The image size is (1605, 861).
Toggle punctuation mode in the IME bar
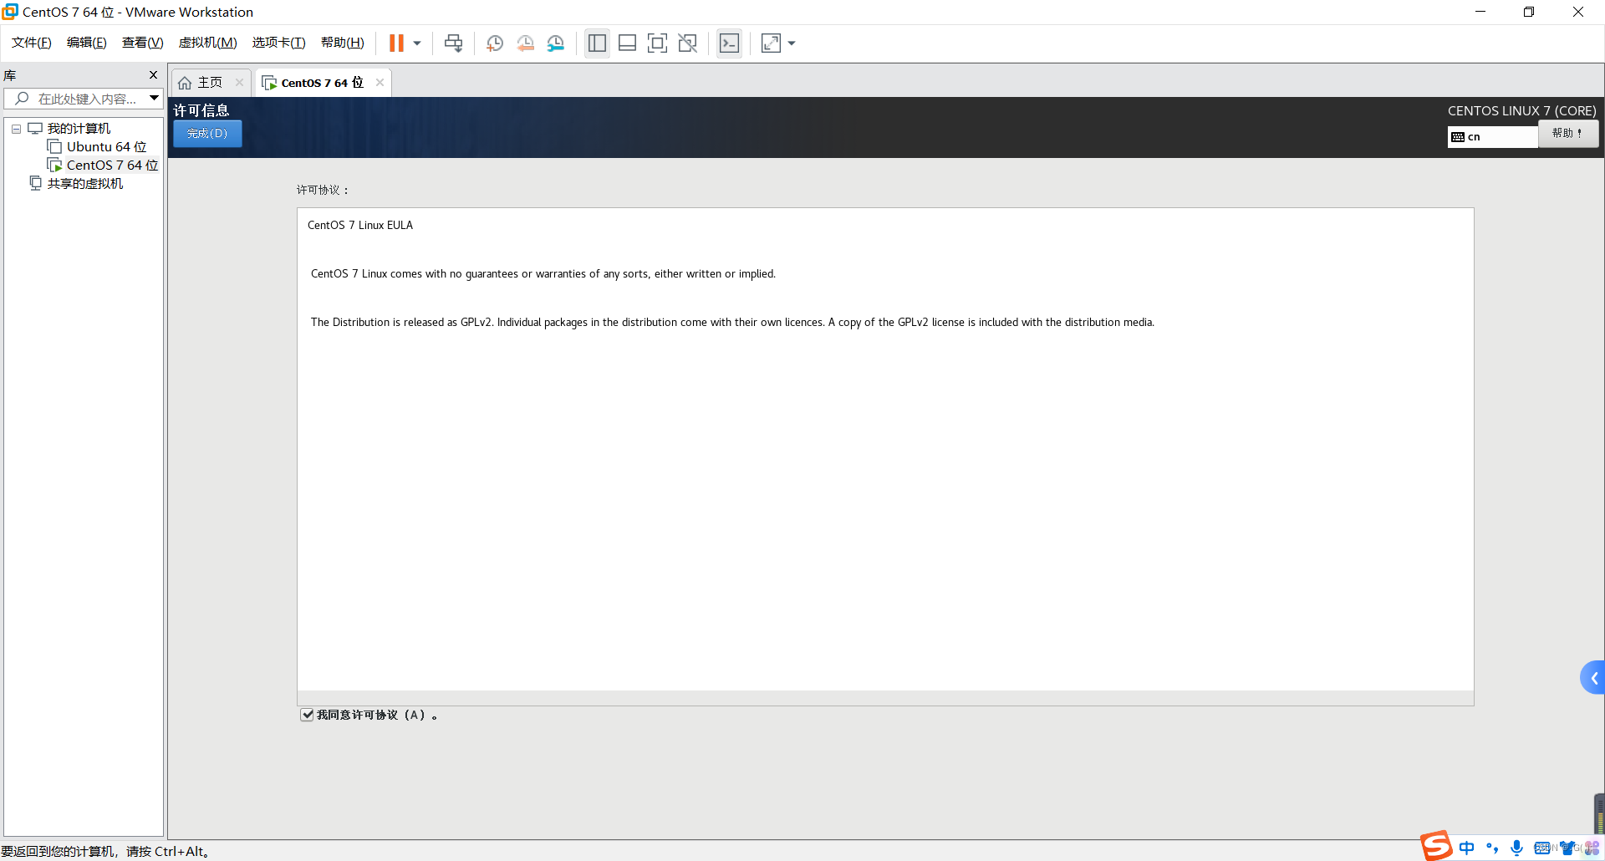[x=1492, y=848]
